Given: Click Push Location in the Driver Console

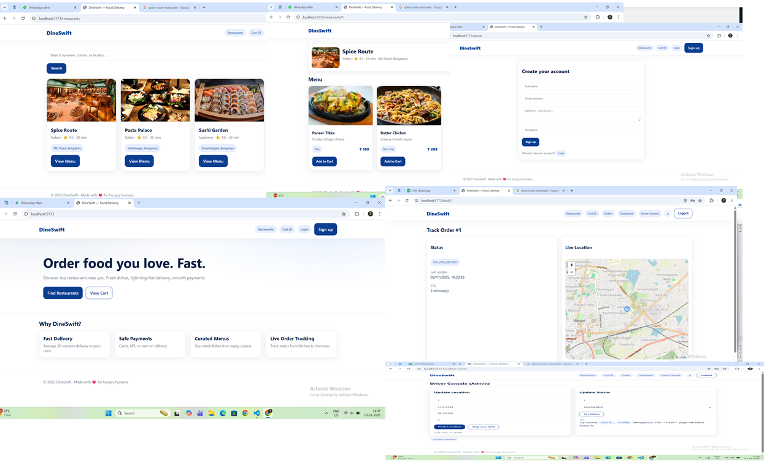Looking at the screenshot, I should [450, 427].
